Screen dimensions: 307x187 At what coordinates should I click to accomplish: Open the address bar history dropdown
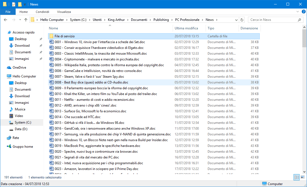coord(237,20)
